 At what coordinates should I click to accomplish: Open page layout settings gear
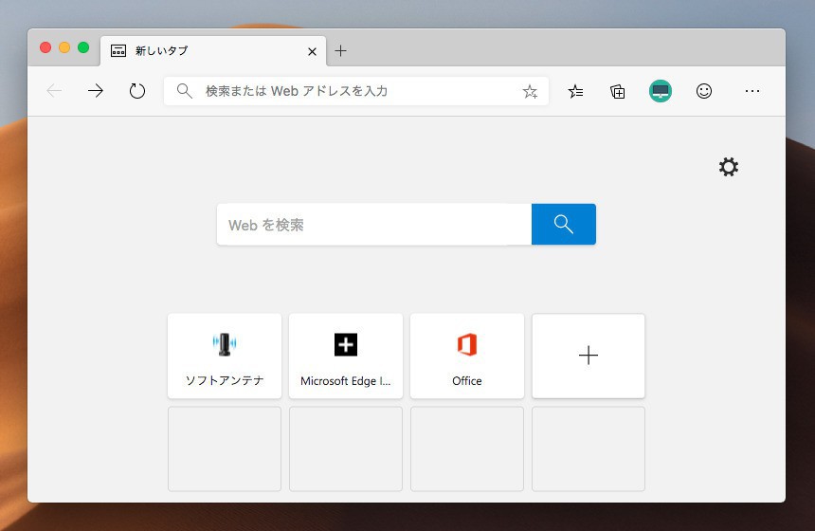(x=728, y=167)
